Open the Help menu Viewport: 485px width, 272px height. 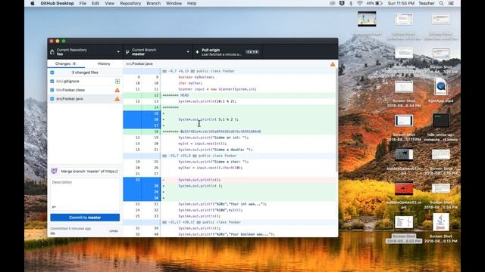192,3
